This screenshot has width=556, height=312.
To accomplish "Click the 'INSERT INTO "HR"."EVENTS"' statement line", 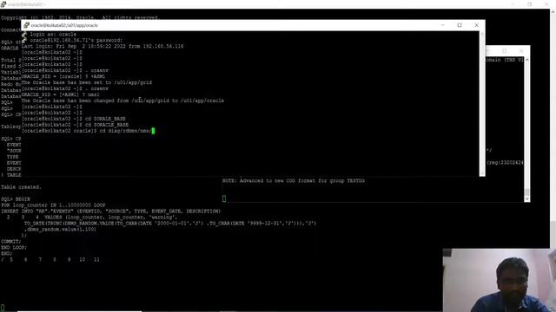I will pyautogui.click(x=110, y=211).
